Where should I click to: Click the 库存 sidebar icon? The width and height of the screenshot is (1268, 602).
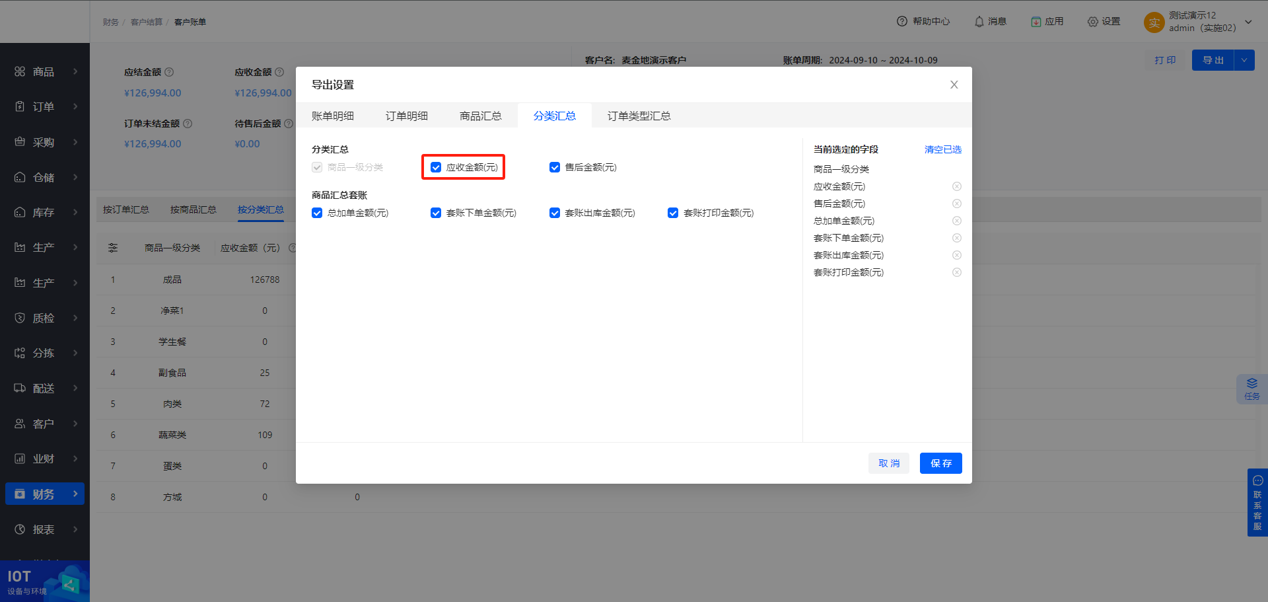click(x=20, y=212)
